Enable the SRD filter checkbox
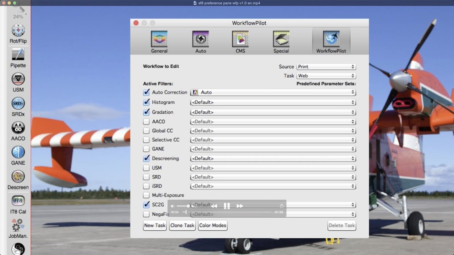This screenshot has height=255, width=454. 146,177
